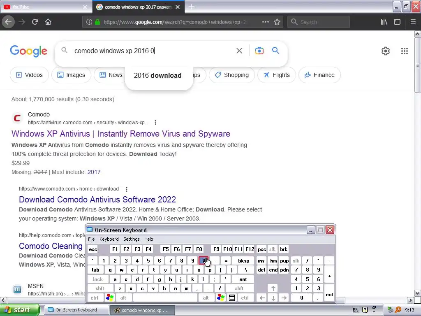Image resolution: width=421 pixels, height=316 pixels.
Task: Click the green padlock security icon
Action: coord(97,22)
